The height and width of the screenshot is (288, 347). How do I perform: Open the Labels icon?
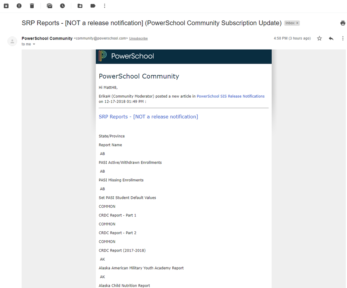(93, 6)
